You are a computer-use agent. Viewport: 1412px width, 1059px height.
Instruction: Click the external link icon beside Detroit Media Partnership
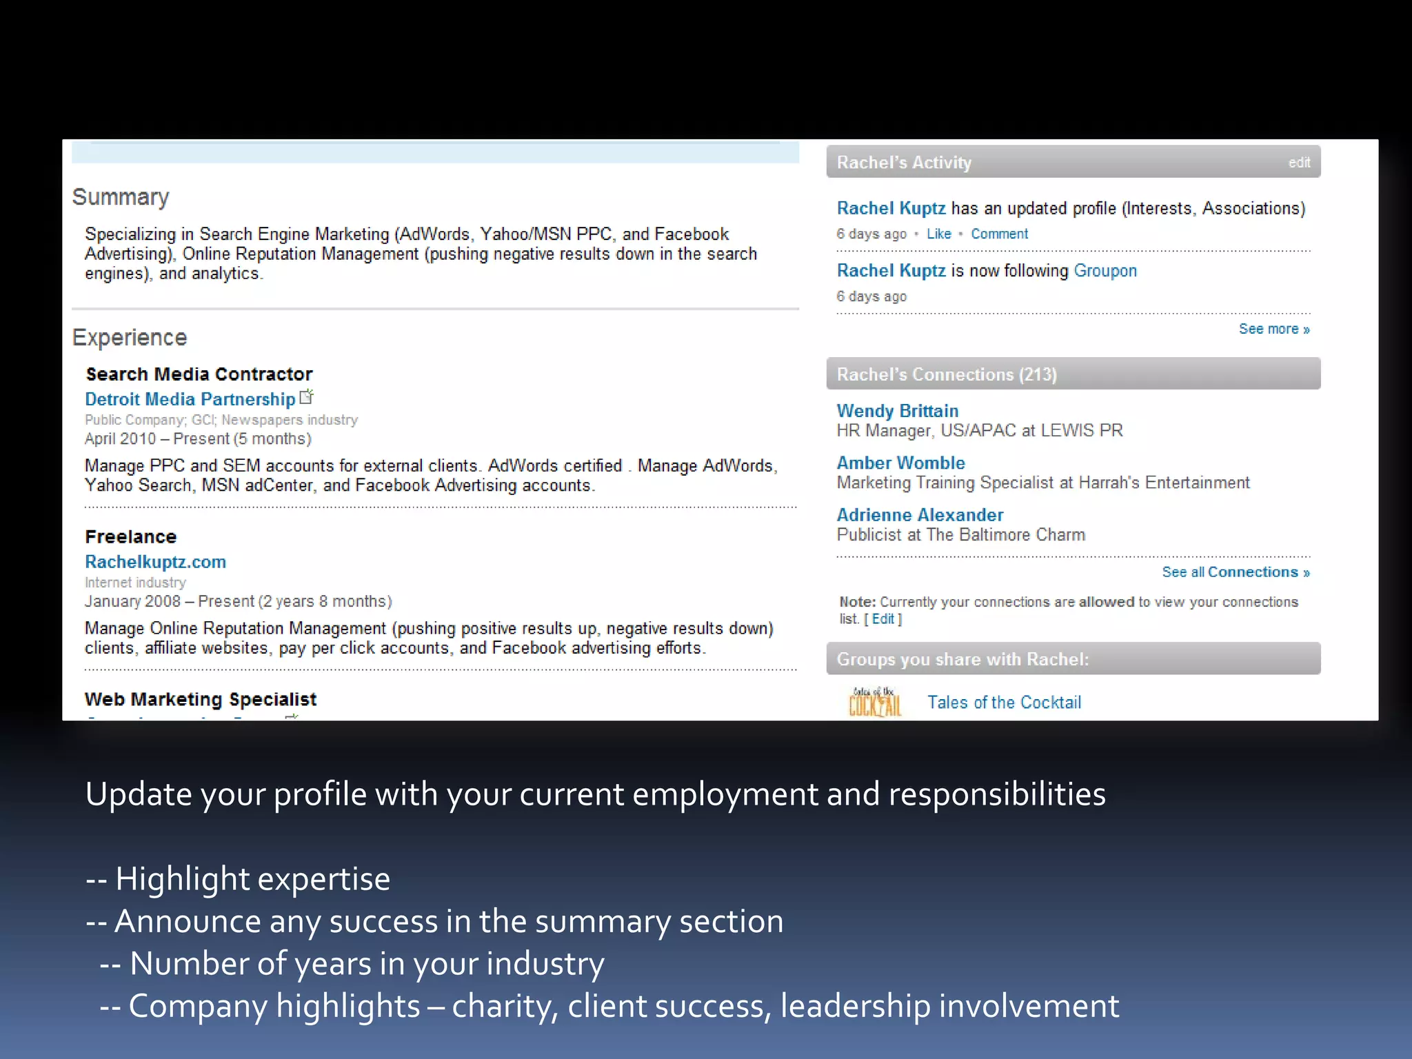(307, 397)
